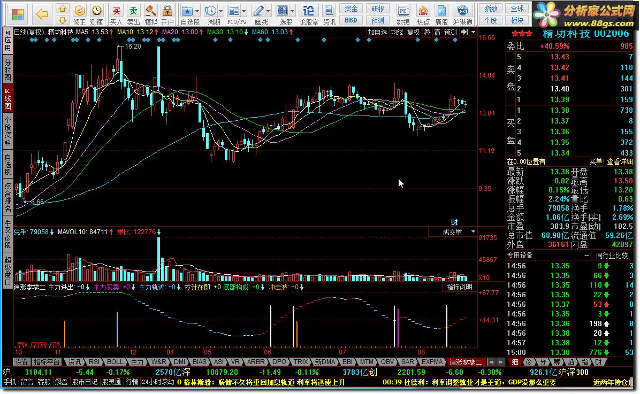Click the 预测 forecast button in top toolbar
The height and width of the screenshot is (394, 640).
(378, 20)
